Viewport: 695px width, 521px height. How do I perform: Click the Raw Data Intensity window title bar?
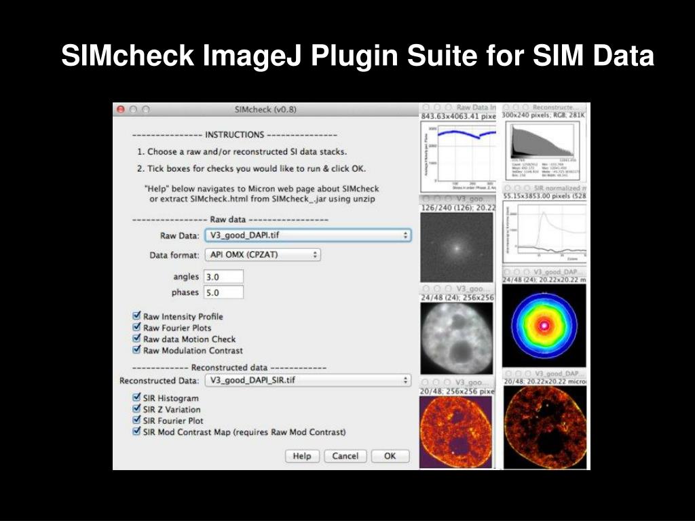(x=458, y=107)
